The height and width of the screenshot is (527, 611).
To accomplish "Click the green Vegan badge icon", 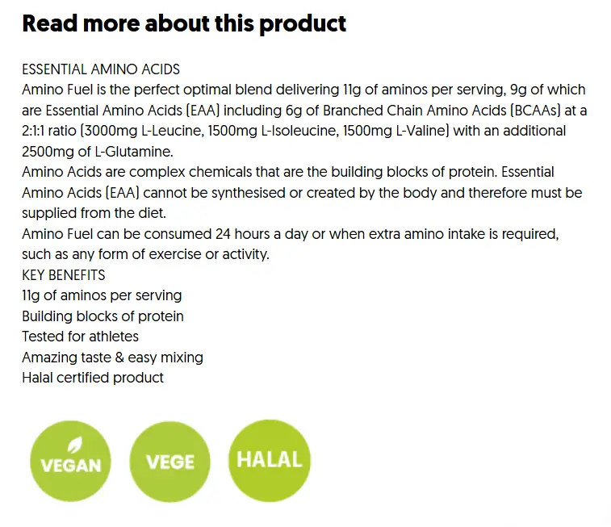I will pos(70,462).
